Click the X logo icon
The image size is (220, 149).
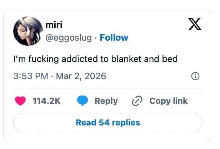[x=194, y=25]
